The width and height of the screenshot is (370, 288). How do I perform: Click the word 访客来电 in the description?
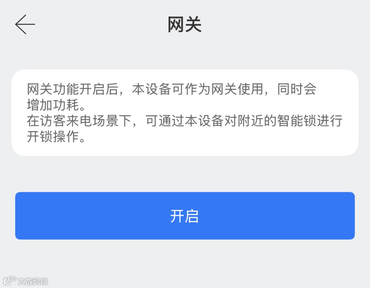[x=66, y=121]
